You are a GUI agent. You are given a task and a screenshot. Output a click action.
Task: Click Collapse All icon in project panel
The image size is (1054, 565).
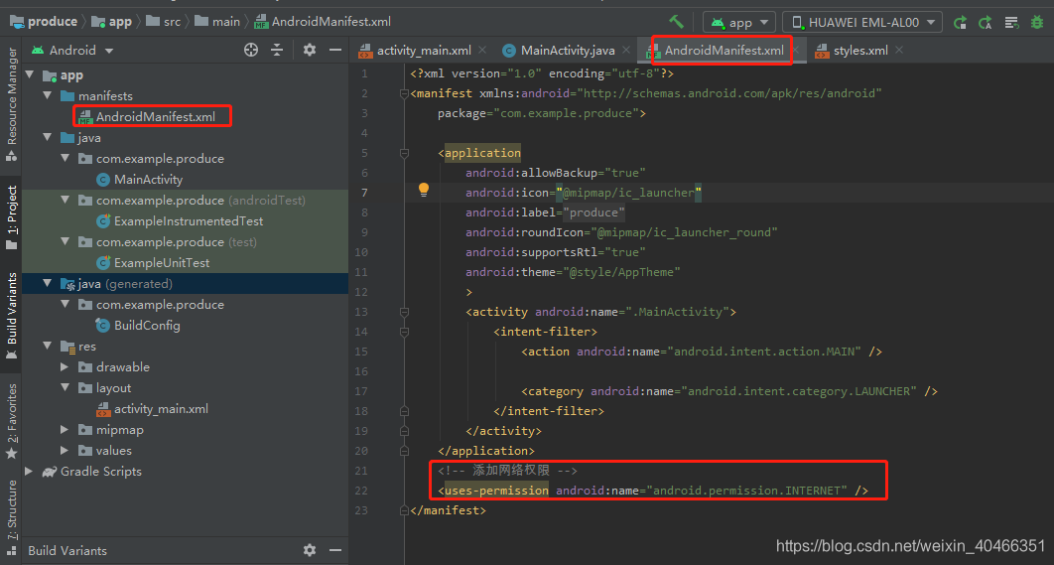pyautogui.click(x=277, y=50)
